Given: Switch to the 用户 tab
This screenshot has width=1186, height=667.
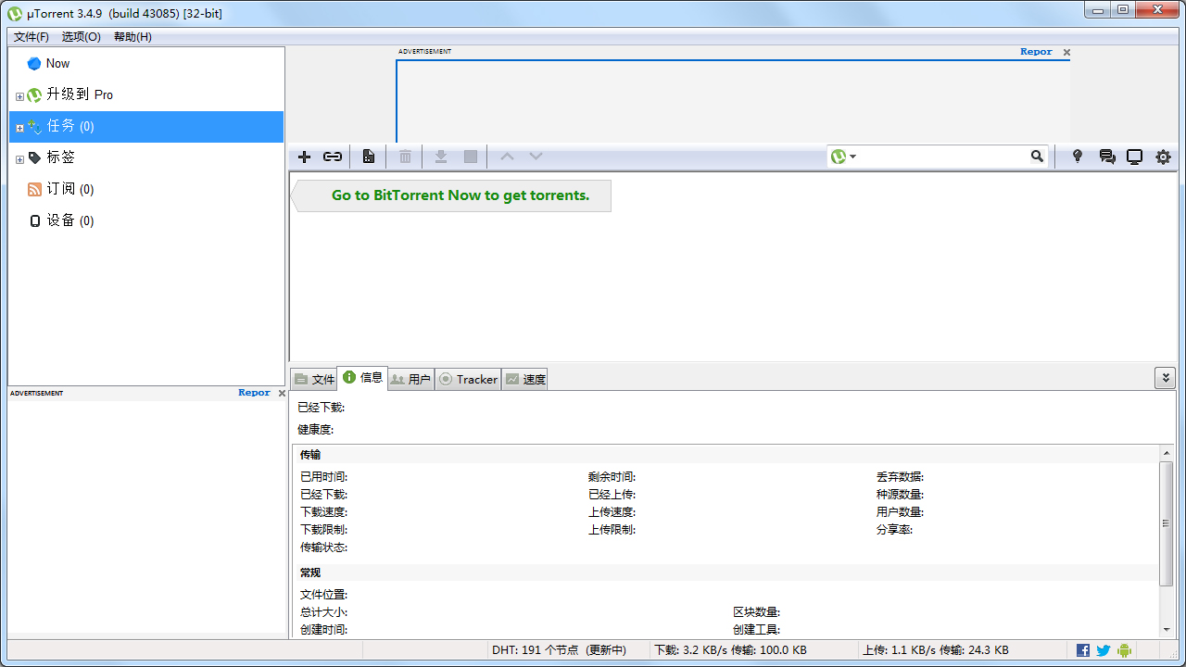Looking at the screenshot, I should 410,380.
